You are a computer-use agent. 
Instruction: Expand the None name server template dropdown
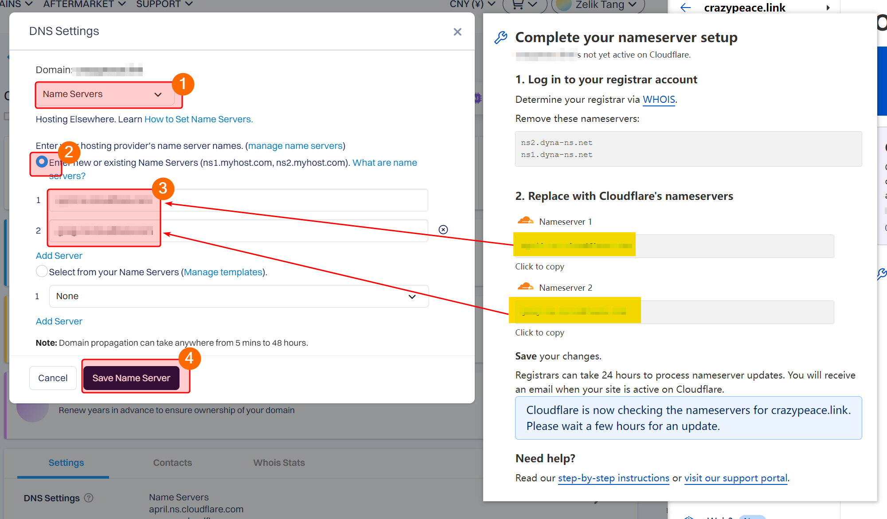coord(238,296)
